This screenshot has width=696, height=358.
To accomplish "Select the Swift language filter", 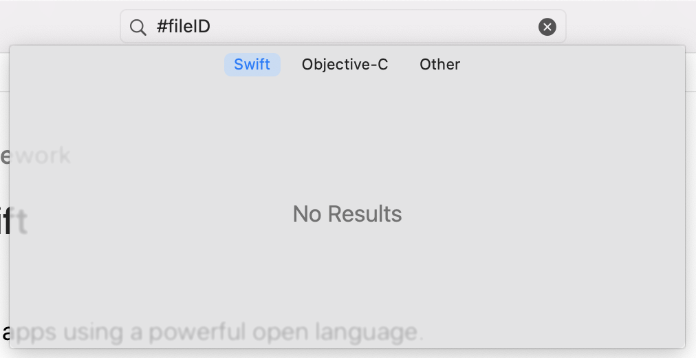I will tap(252, 65).
